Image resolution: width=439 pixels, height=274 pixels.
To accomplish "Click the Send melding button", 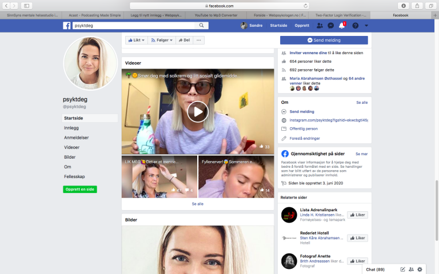I will (x=324, y=41).
